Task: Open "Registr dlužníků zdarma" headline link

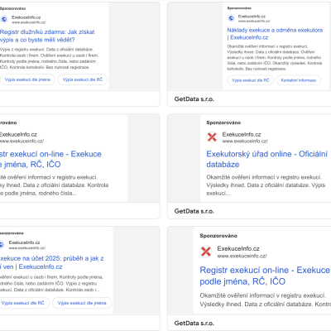Action: click(x=47, y=36)
